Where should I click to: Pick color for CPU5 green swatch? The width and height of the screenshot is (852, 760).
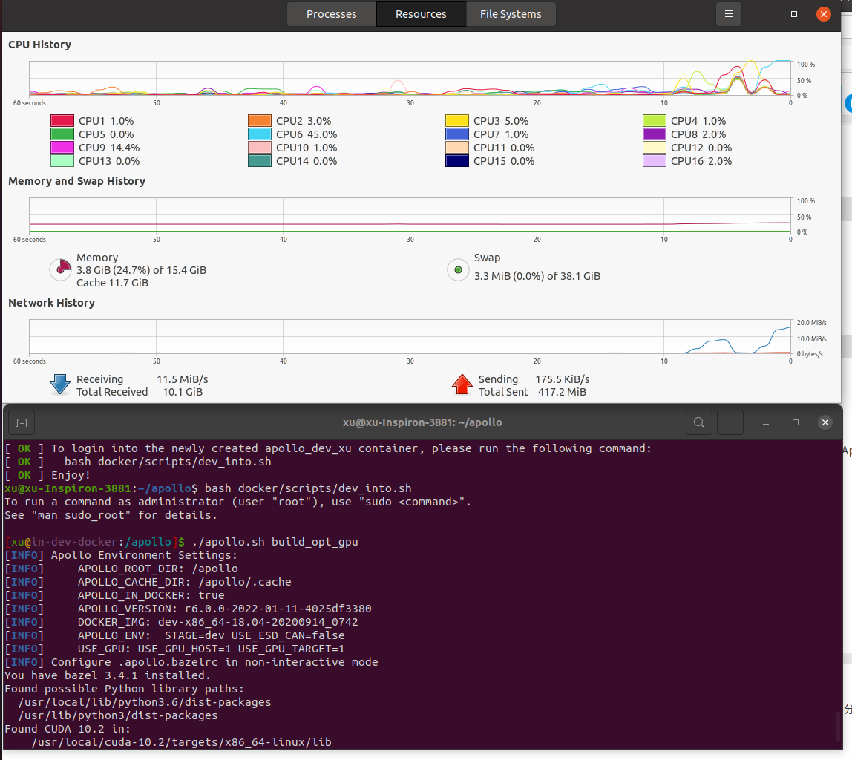tap(62, 134)
